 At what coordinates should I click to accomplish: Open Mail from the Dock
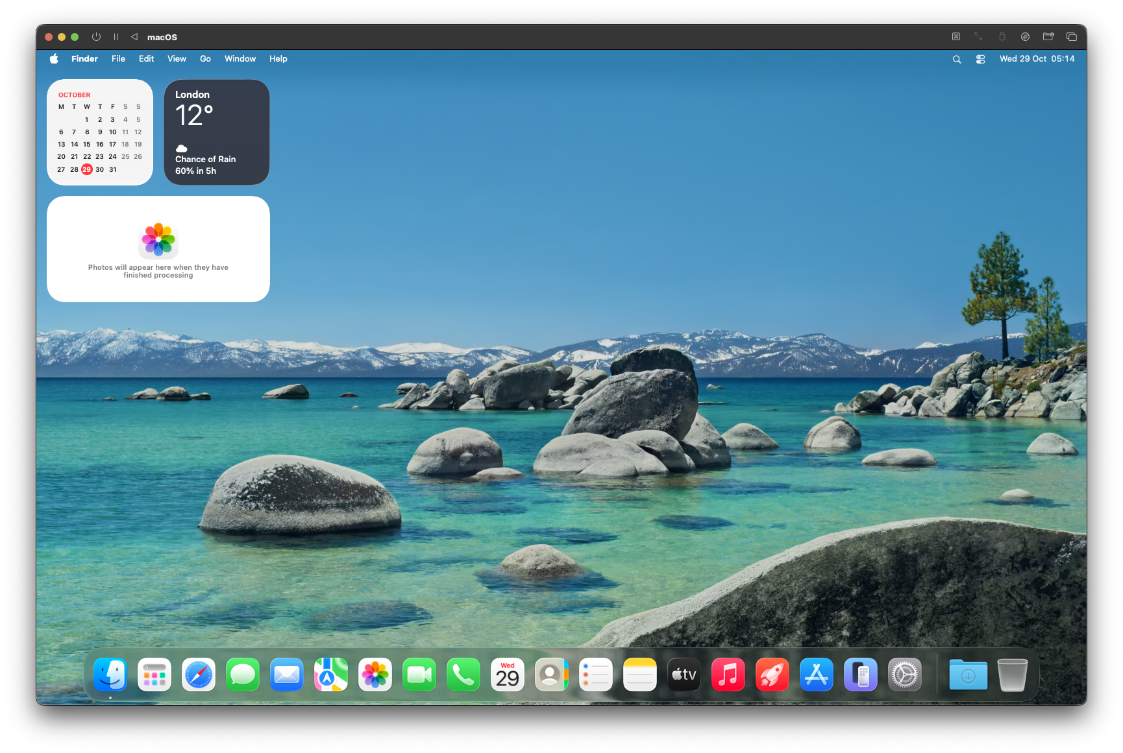point(286,675)
